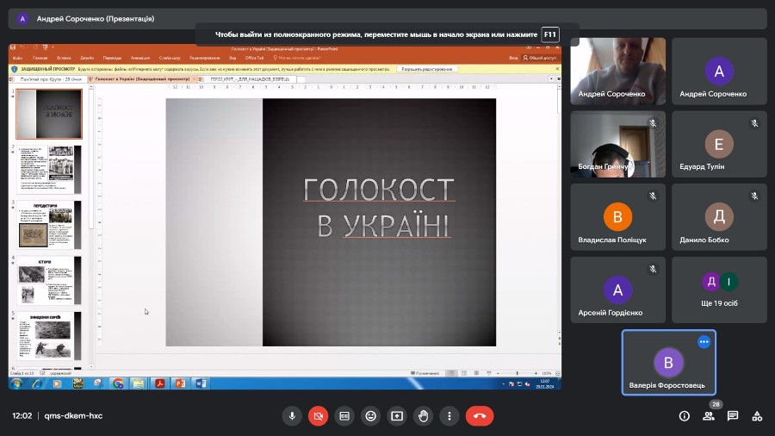
Task: Open the emoji reactions button
Action: [370, 415]
